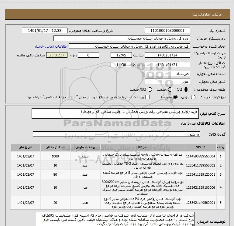234x226 pixels.
Task: Click the تاریخ نیاز column header
Action: coord(26,147)
